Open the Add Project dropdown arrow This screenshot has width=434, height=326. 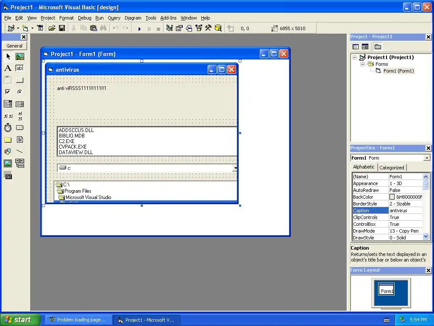tap(18, 28)
